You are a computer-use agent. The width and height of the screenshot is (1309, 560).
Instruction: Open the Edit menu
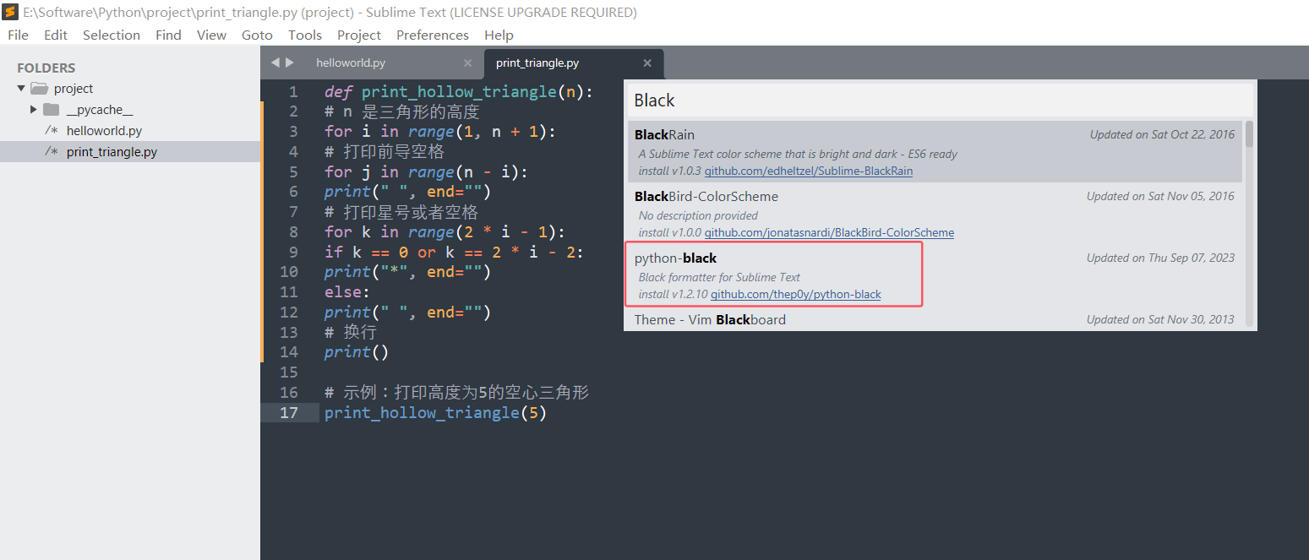click(x=56, y=35)
